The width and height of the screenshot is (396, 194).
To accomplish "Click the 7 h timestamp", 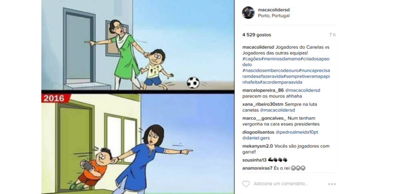I will pos(332,35).
